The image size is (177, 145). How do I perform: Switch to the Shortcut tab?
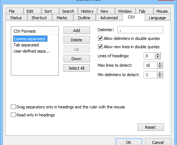pos(39,18)
